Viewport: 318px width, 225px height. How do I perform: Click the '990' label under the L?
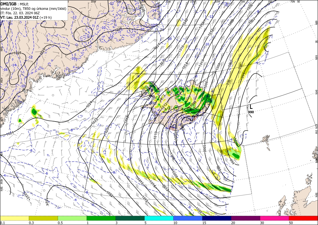point(251,112)
